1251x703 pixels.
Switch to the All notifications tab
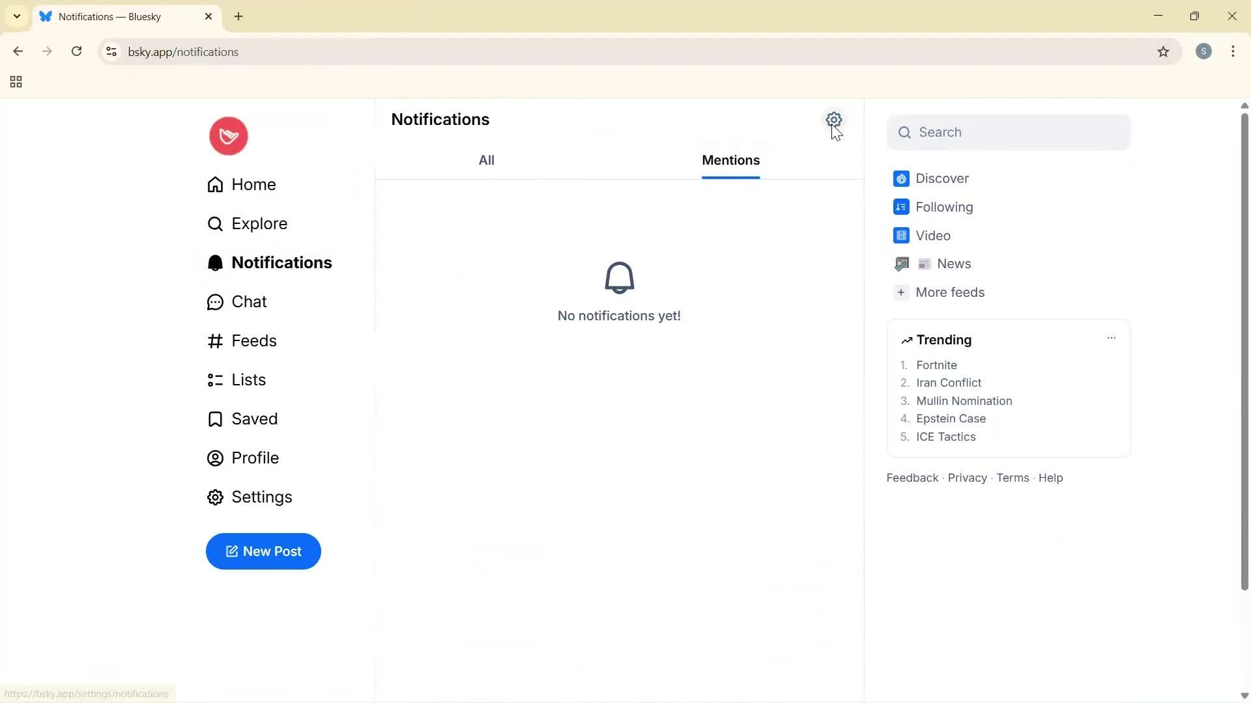coord(487,160)
